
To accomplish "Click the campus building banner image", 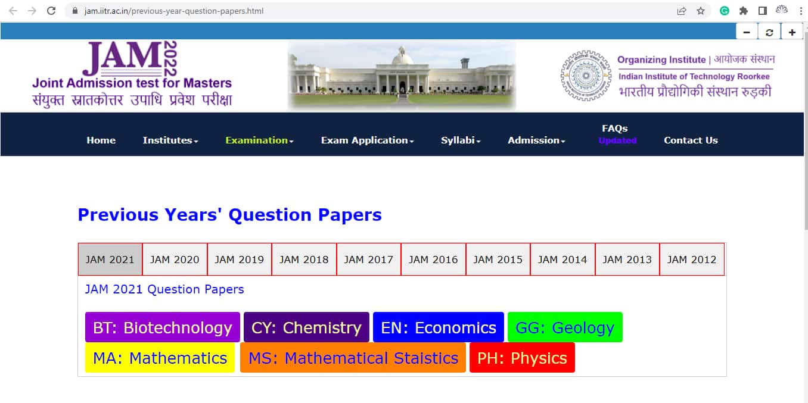I will pos(402,76).
